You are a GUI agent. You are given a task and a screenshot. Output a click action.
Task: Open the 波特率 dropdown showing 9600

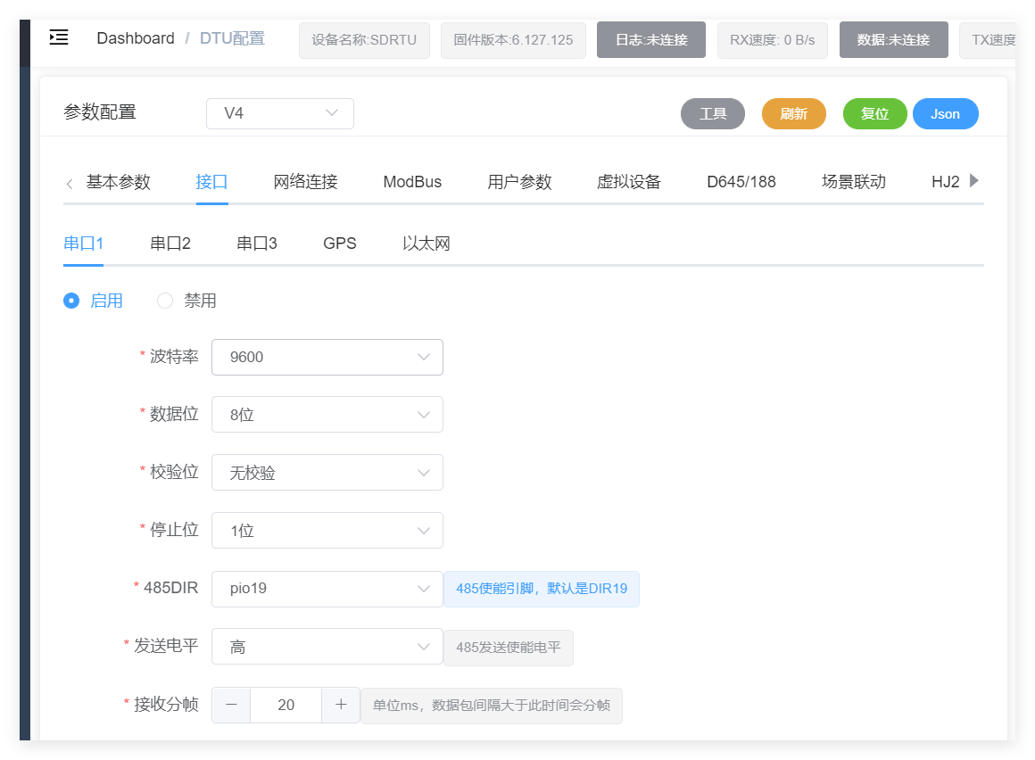point(327,357)
